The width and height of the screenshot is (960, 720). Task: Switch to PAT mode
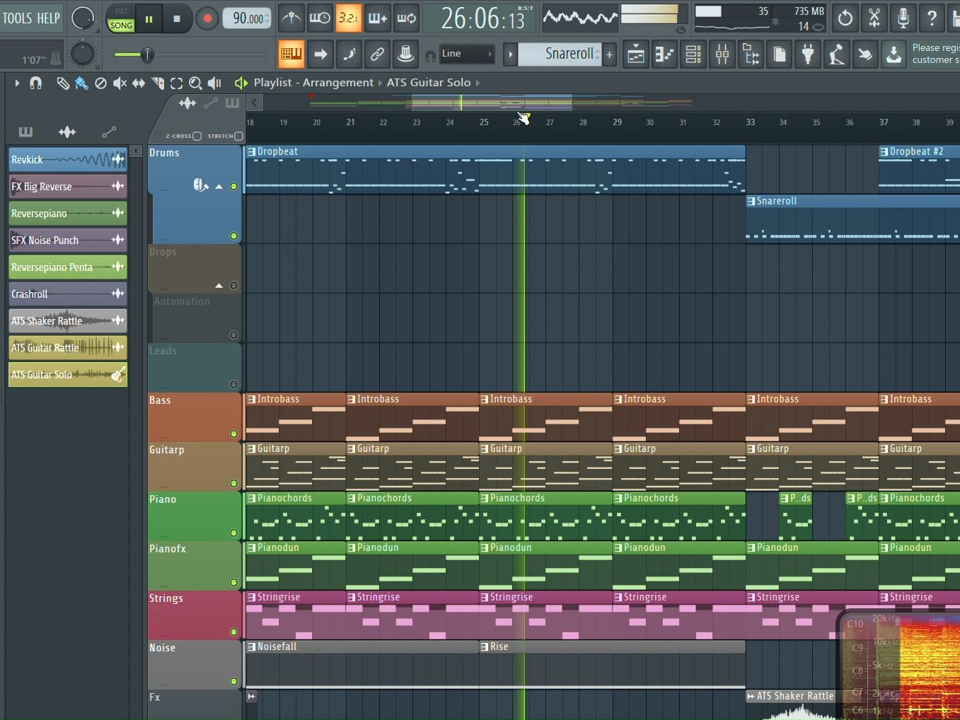click(x=121, y=11)
